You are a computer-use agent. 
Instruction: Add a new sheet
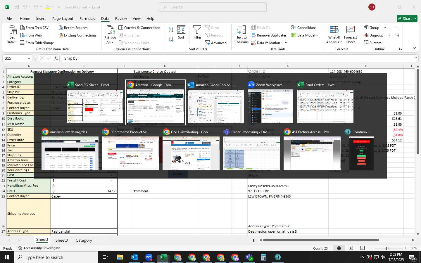pos(110,240)
